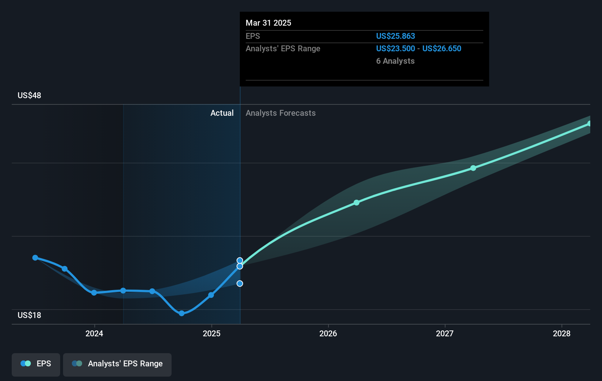Image resolution: width=602 pixels, height=381 pixels.
Task: Click the EPS point in mid 2024
Action: (152, 291)
